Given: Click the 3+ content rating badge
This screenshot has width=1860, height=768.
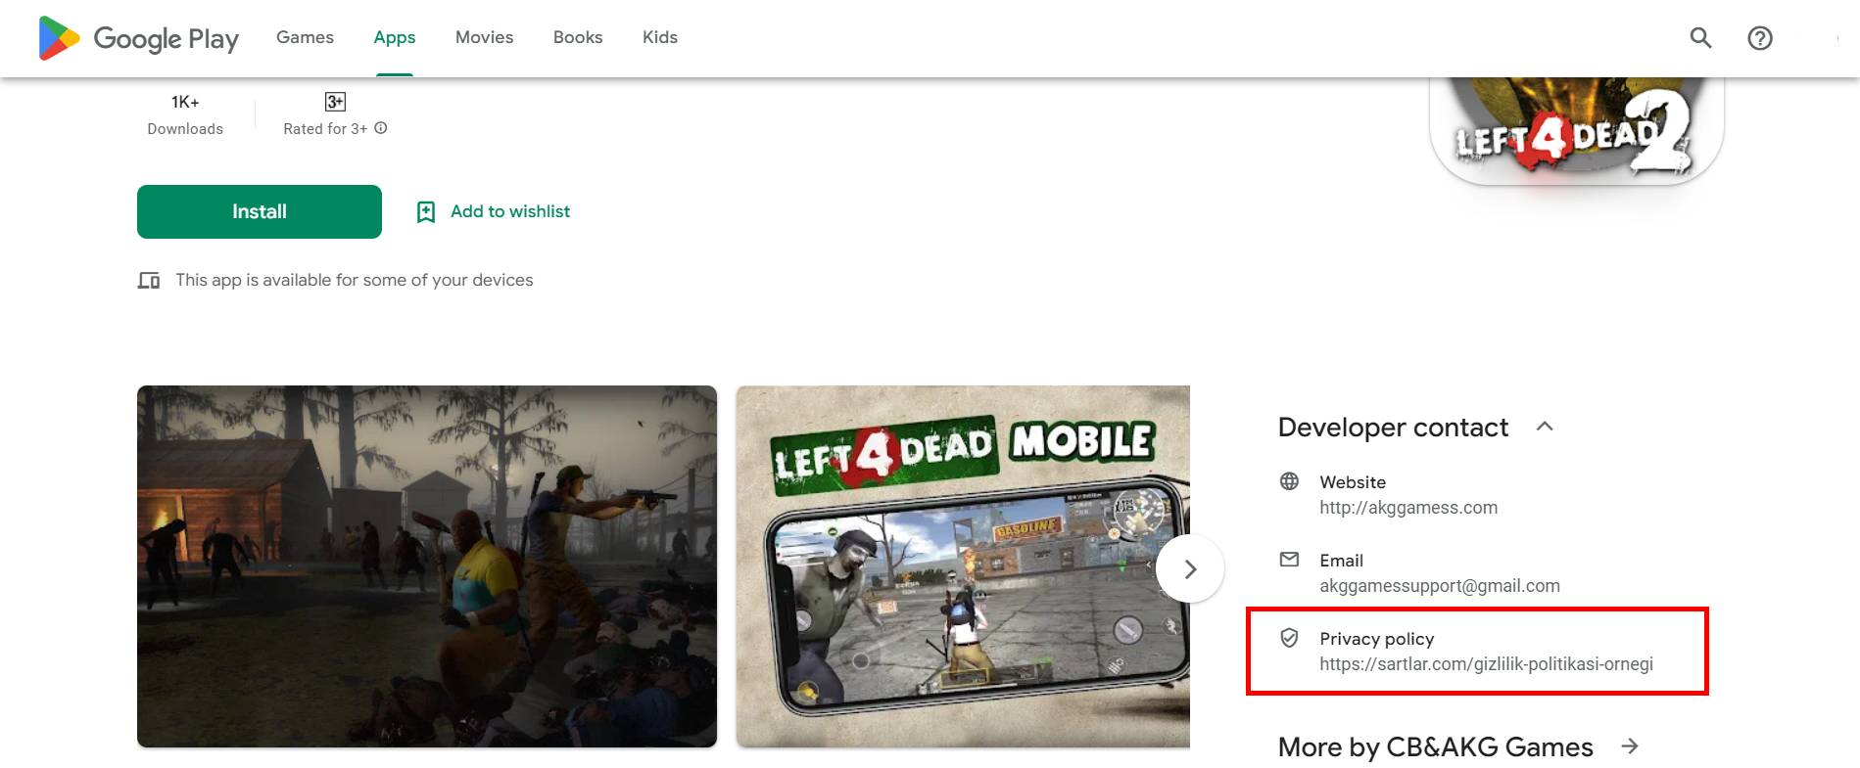Looking at the screenshot, I should pos(335,102).
